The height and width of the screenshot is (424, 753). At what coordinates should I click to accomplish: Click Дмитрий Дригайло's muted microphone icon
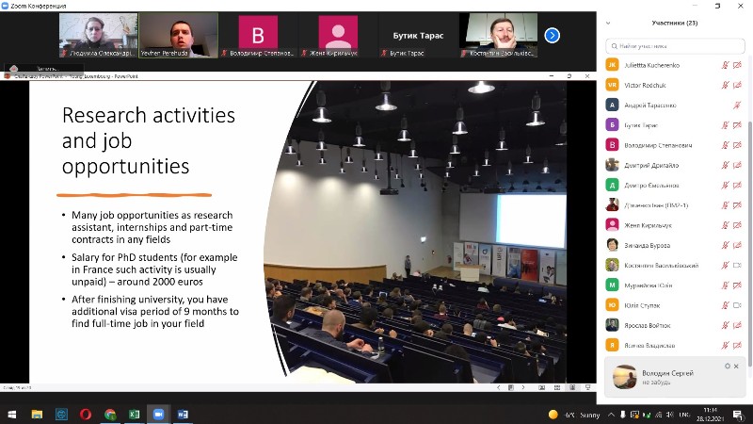point(725,165)
